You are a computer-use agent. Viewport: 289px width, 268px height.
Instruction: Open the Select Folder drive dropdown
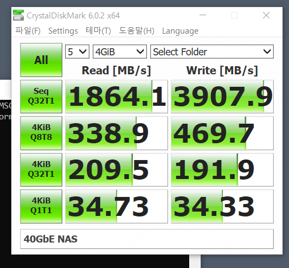coord(212,52)
